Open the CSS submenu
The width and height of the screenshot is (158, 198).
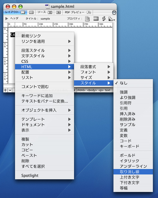click(45, 61)
